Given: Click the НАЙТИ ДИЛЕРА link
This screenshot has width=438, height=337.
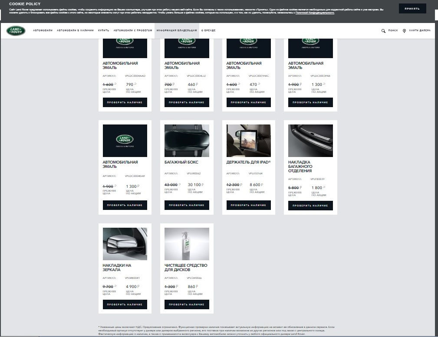Looking at the screenshot, I should [x=420, y=30].
